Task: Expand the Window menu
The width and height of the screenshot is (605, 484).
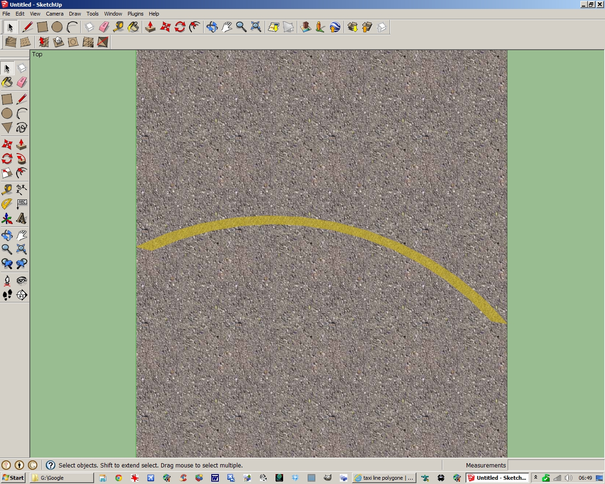Action: tap(113, 14)
